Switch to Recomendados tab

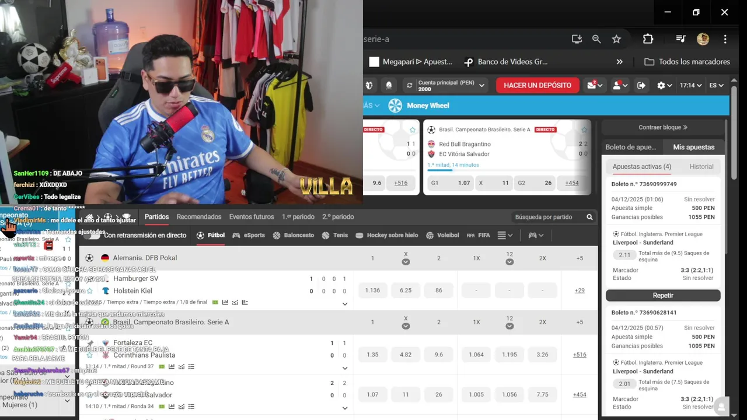click(x=199, y=217)
